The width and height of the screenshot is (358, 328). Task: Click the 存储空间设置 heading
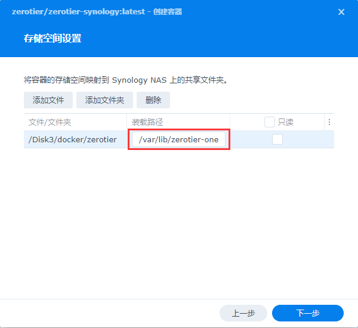click(52, 39)
